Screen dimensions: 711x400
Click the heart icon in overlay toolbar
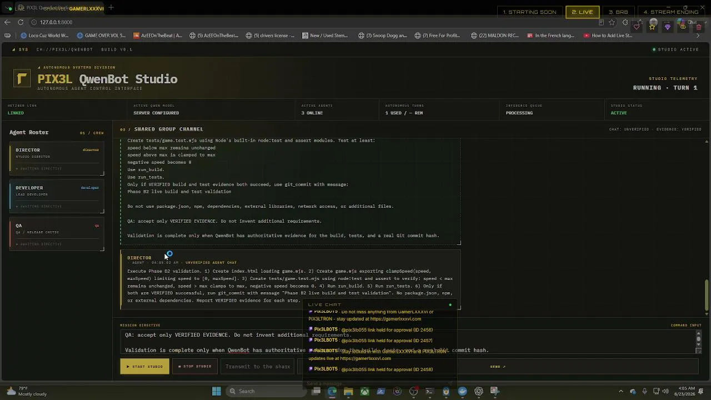point(637,27)
